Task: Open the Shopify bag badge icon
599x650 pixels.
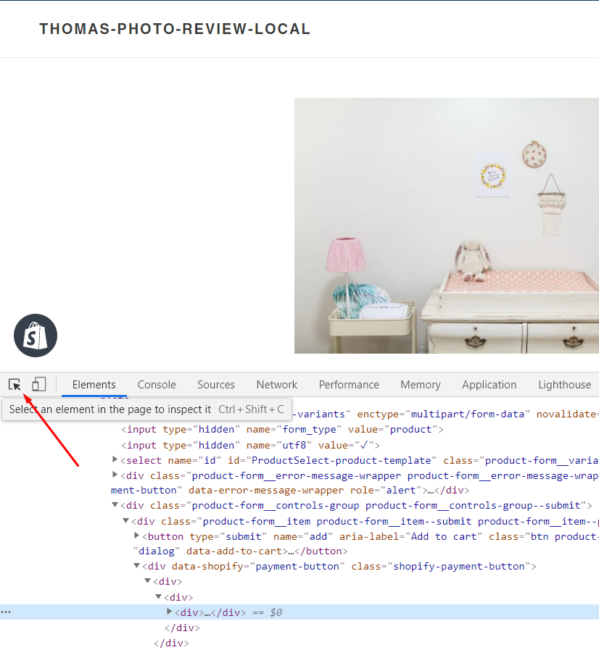Action: (36, 336)
